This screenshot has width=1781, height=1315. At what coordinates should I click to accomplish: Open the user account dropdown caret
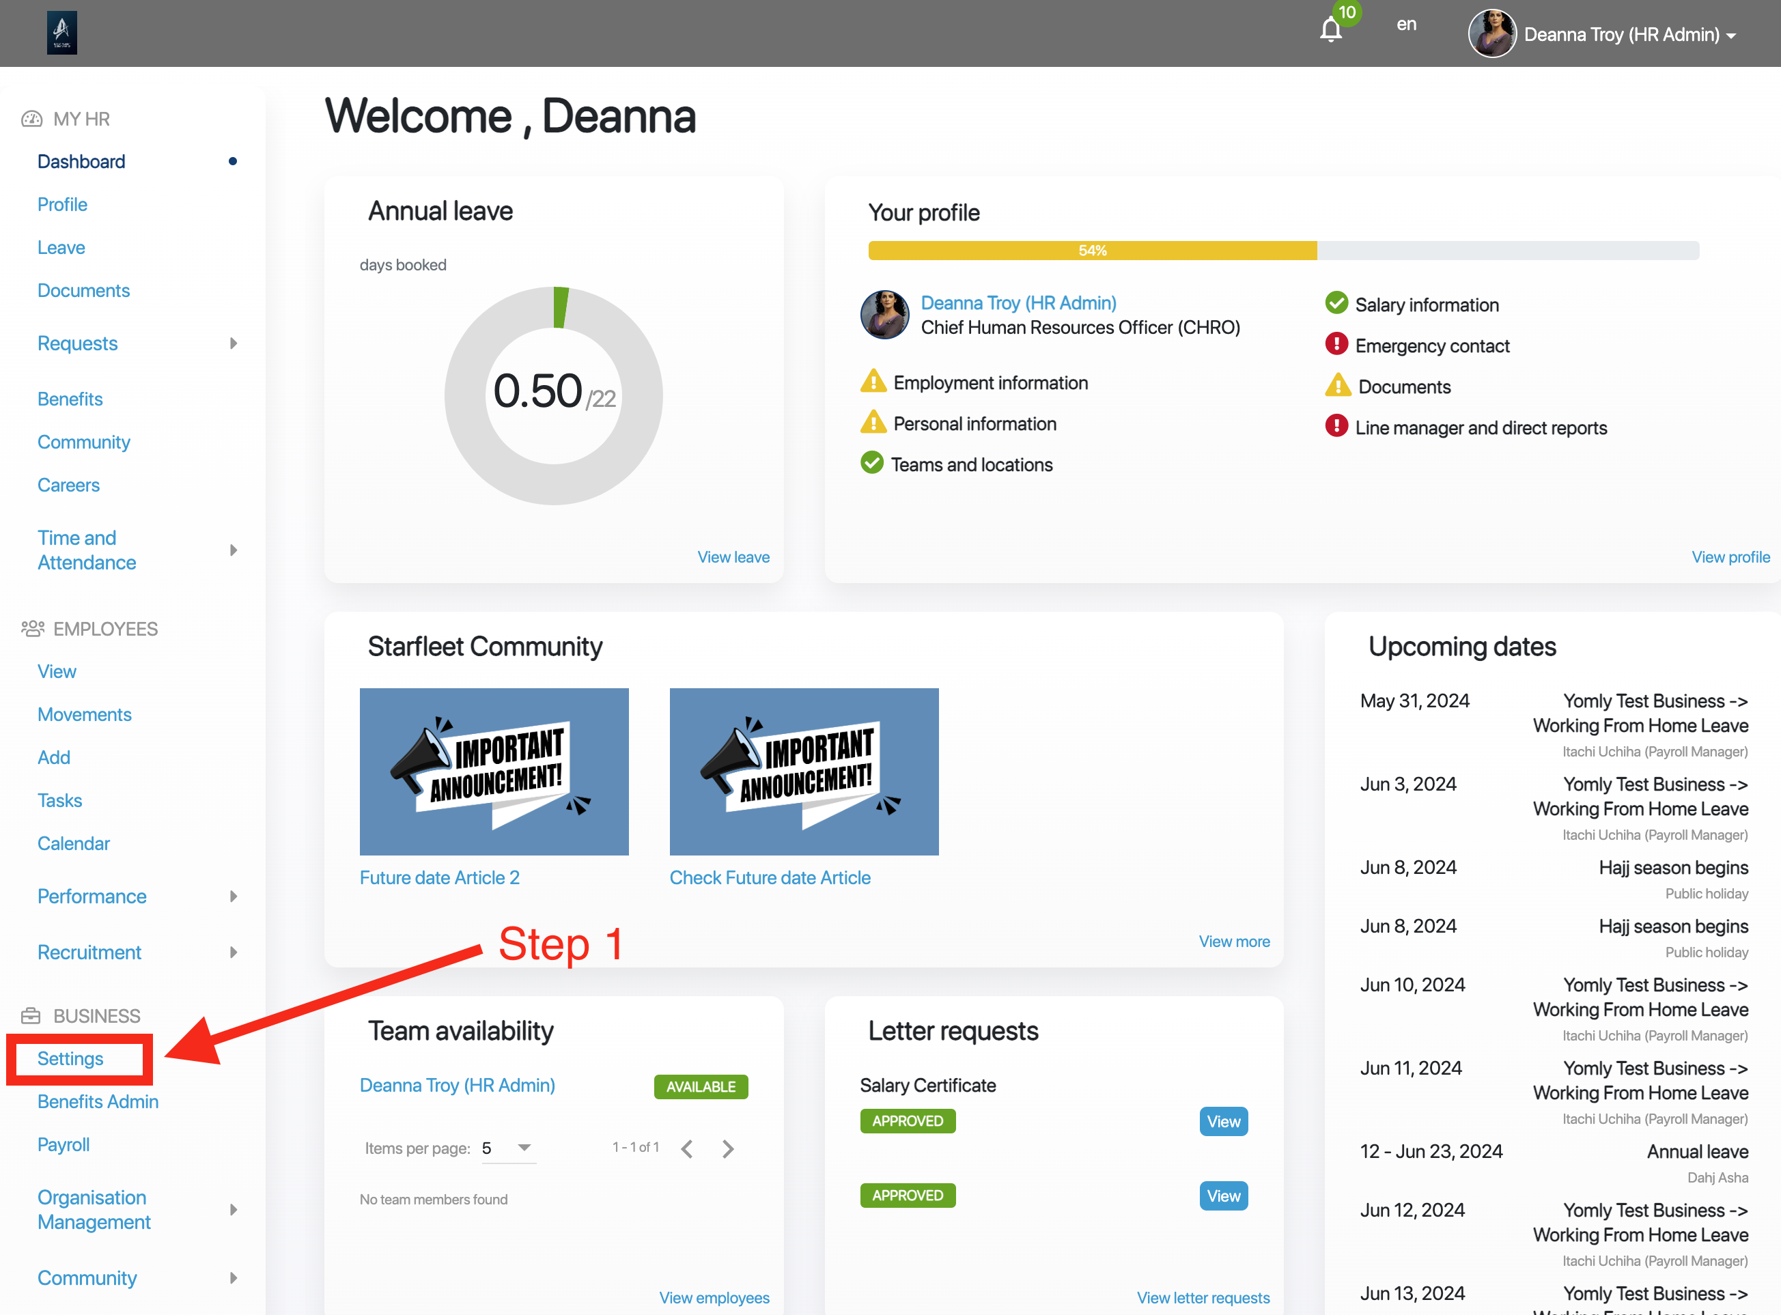[1732, 36]
